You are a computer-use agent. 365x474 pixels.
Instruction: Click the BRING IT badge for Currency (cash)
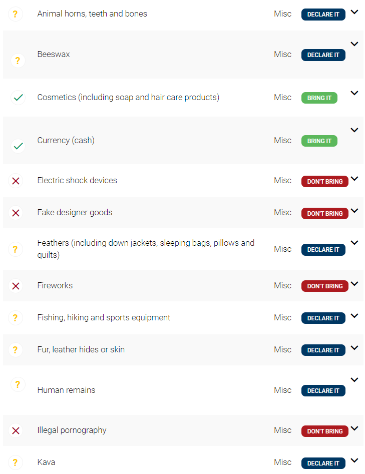pyautogui.click(x=319, y=141)
